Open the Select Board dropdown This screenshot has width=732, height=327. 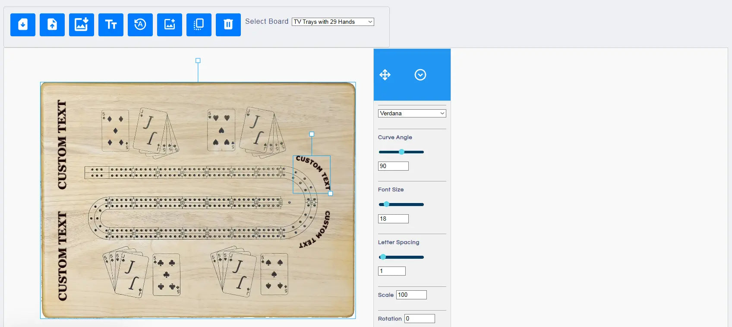coord(333,22)
